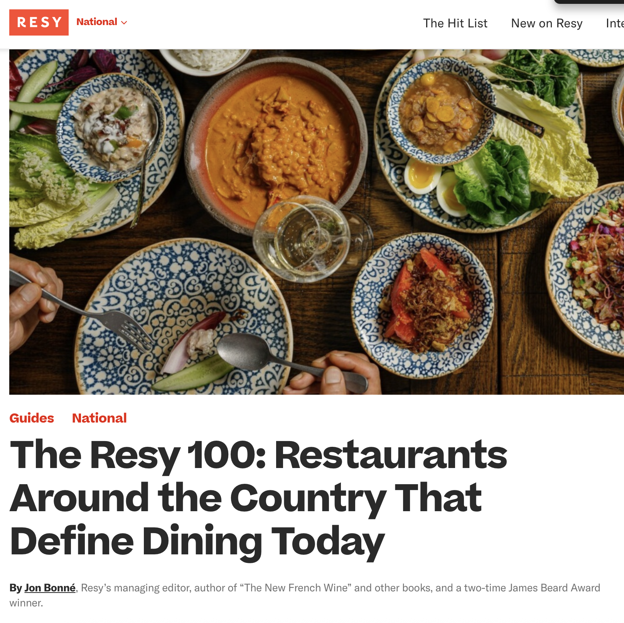Click the Guides category link
624x623 pixels.
32,418
